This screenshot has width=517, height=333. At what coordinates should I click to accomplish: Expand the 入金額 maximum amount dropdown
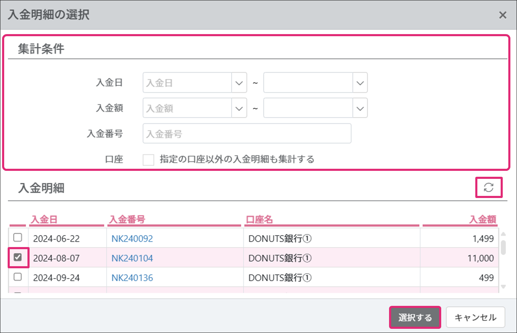pos(360,108)
